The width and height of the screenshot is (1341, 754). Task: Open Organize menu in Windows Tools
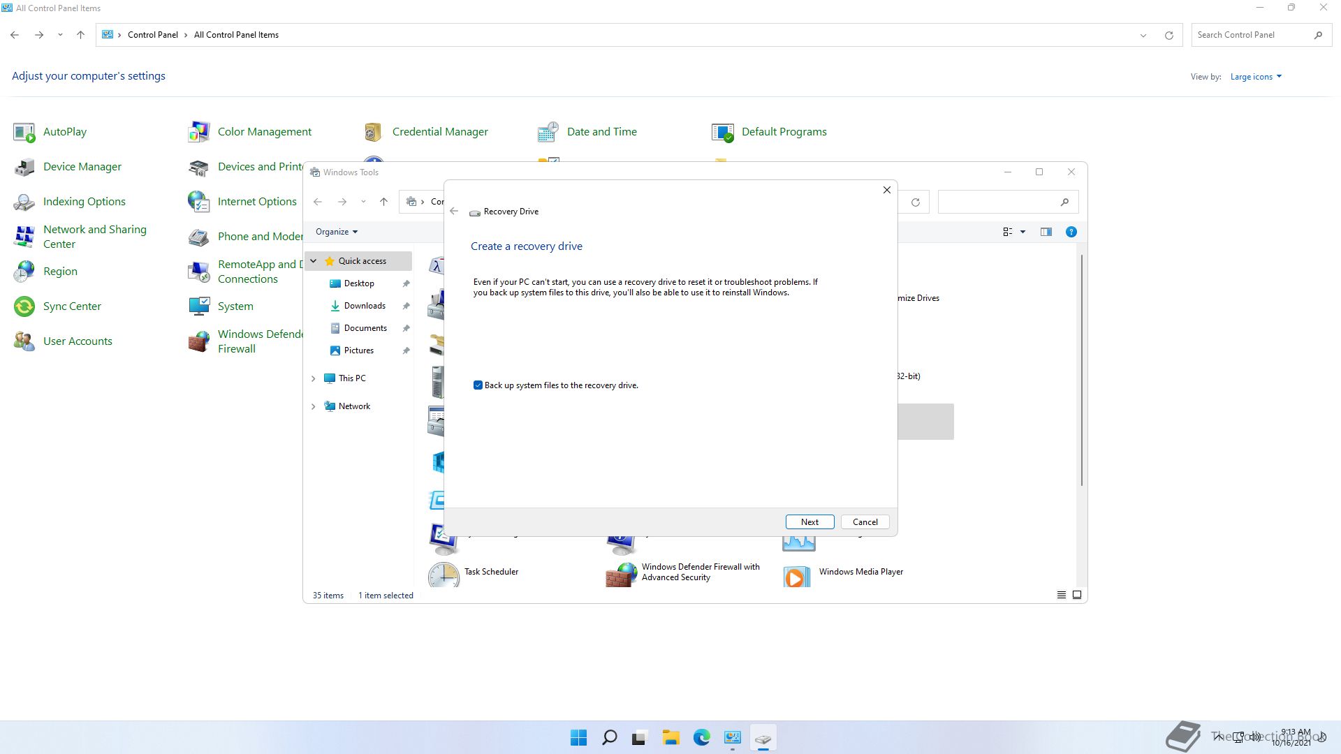[x=337, y=232]
